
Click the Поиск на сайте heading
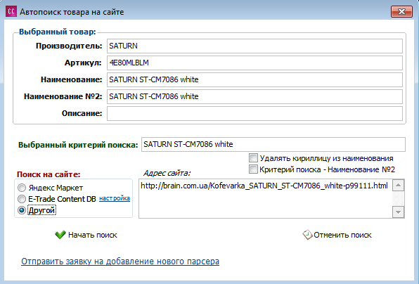(49, 174)
